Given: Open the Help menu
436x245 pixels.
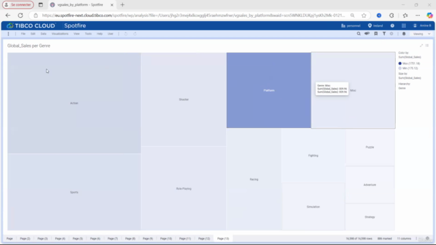Looking at the screenshot, I should click(99, 33).
